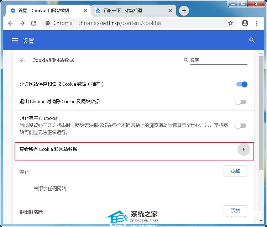The height and width of the screenshot is (227, 267).
Task: Switch to the 百度一下，你就知道 tab
Action: 133,11
